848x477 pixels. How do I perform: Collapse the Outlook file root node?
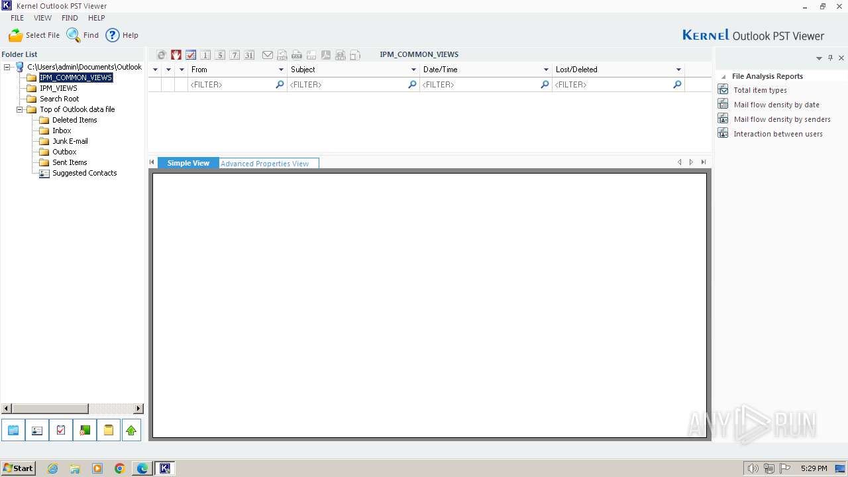7,67
